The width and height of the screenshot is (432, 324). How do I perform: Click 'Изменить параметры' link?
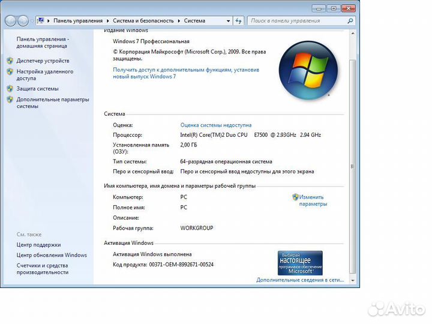pyautogui.click(x=313, y=200)
